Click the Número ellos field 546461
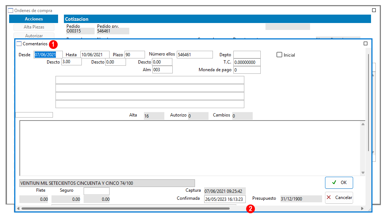 [195, 55]
